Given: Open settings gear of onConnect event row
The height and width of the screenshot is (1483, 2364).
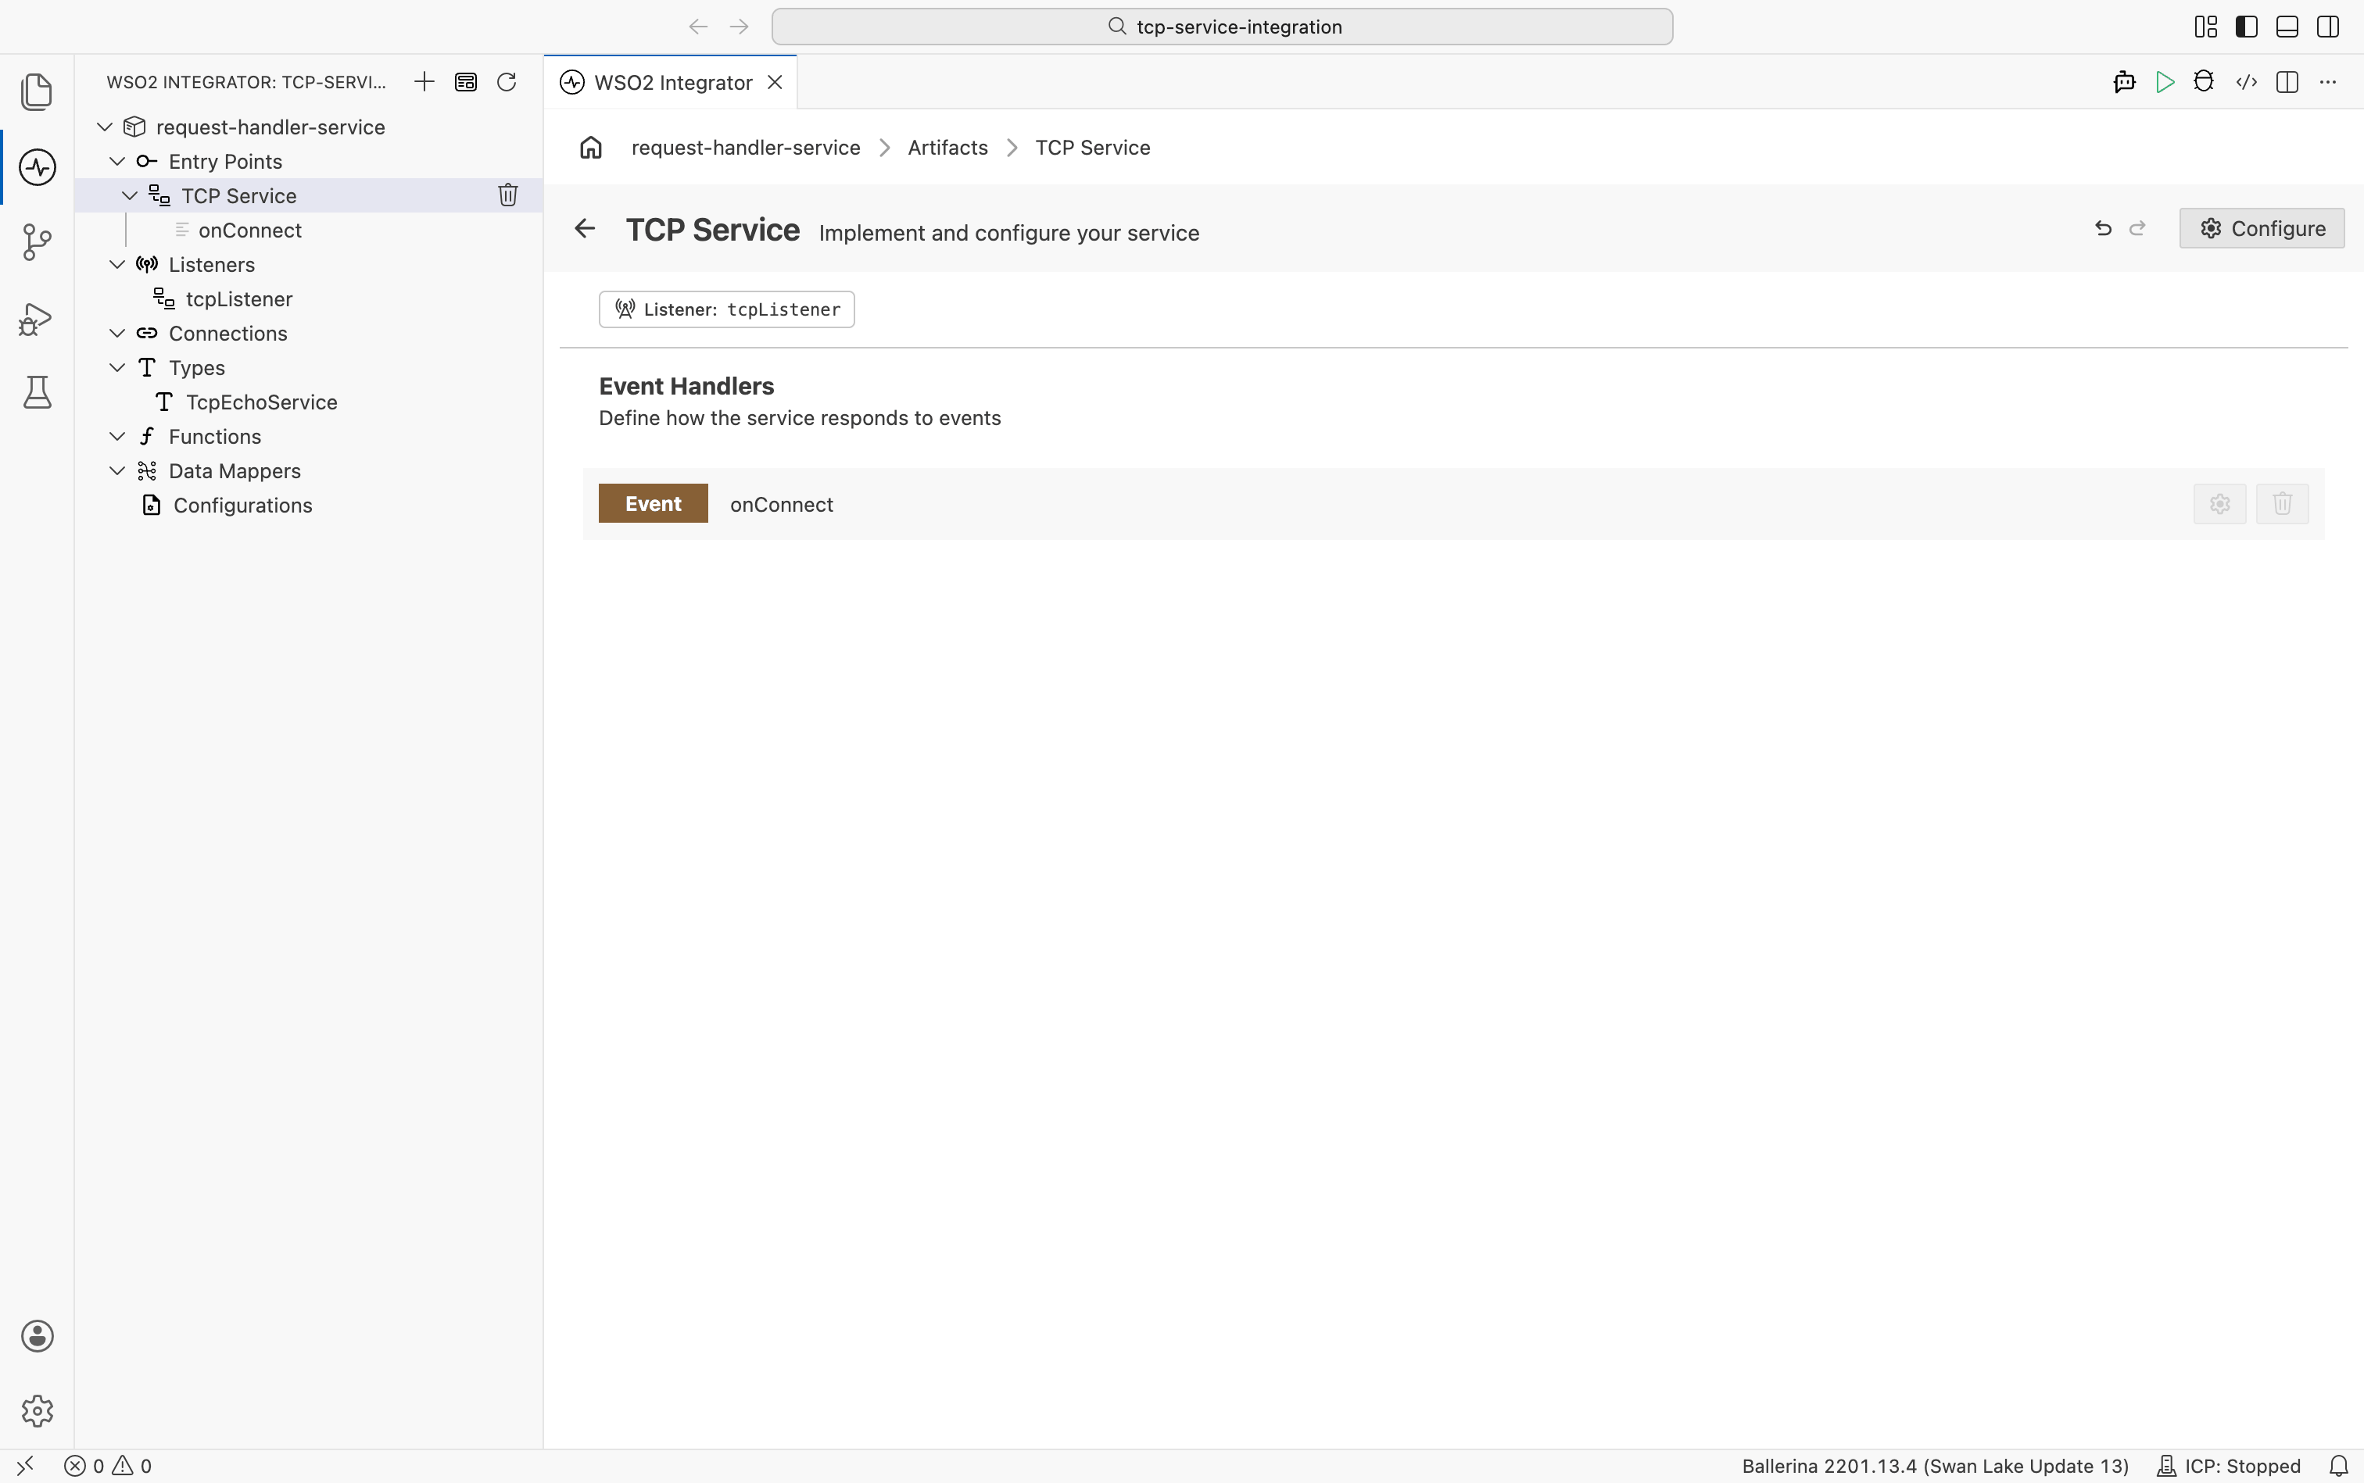Looking at the screenshot, I should click(2219, 503).
